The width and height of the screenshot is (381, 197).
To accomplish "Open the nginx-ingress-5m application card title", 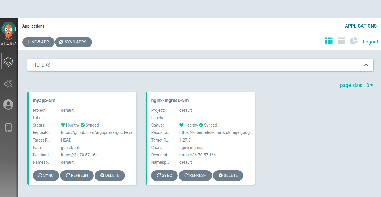I will (170, 100).
